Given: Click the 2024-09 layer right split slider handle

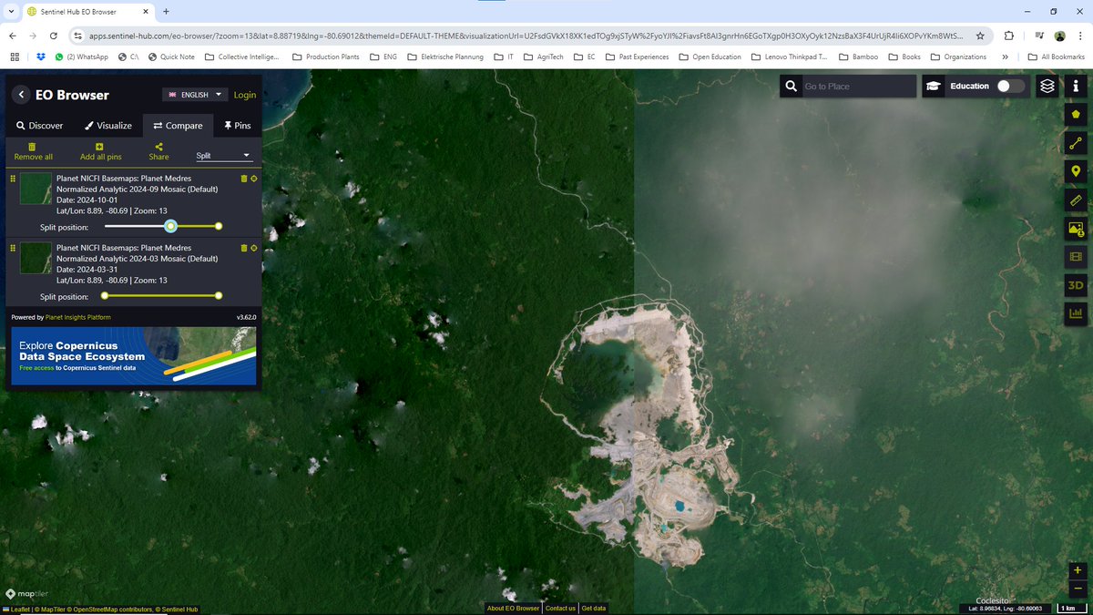Looking at the screenshot, I should click(x=219, y=226).
